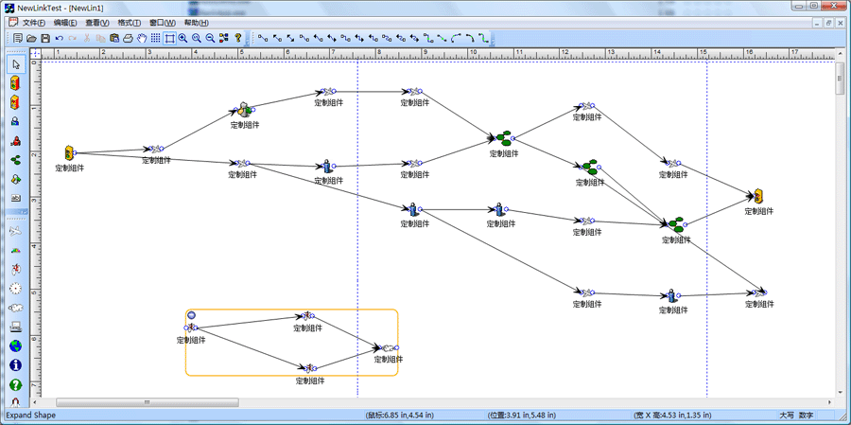
Task: Click the zoom in magnifier button
Action: [x=182, y=39]
